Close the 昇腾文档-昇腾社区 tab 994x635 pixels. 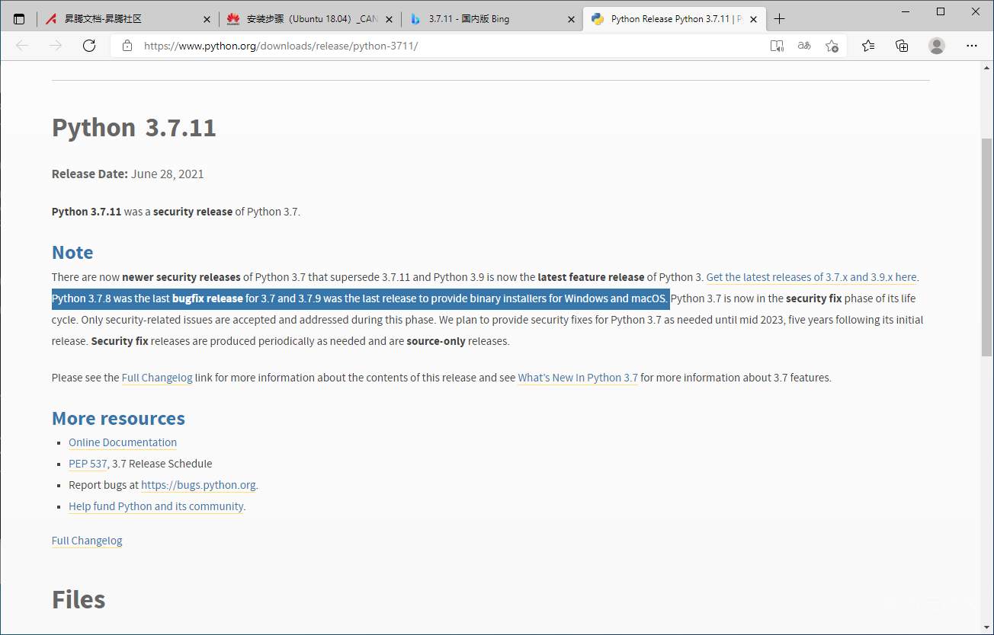click(x=207, y=19)
